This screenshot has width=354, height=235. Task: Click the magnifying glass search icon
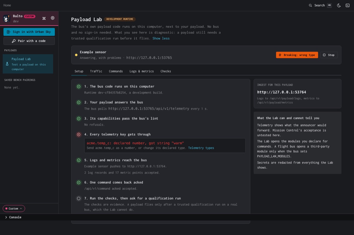tap(310, 5)
